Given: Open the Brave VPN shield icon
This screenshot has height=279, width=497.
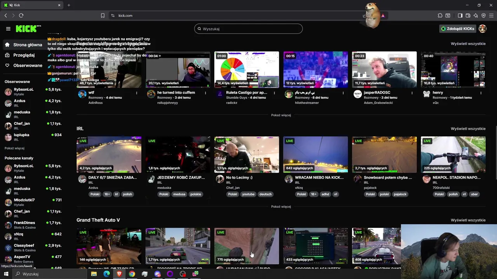Looking at the screenshot, I should click(x=483, y=15).
